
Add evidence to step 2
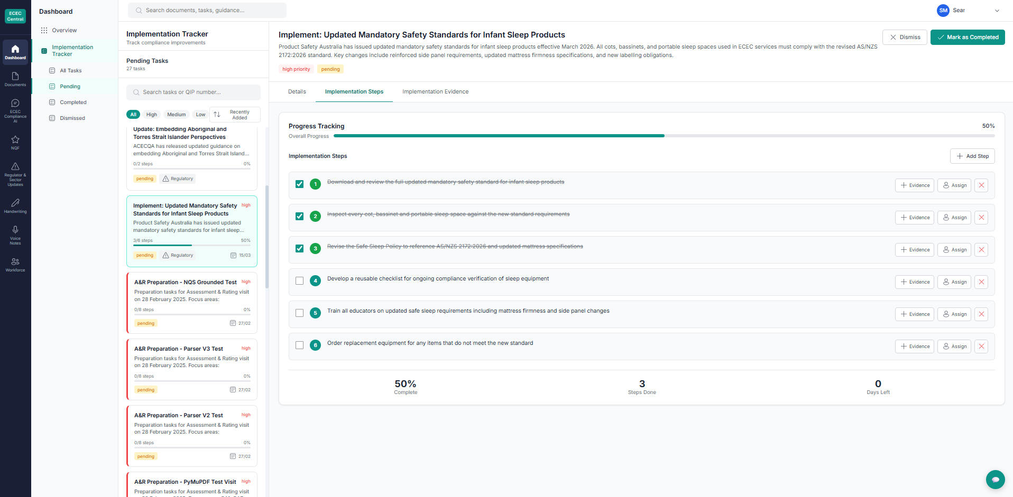(915, 218)
